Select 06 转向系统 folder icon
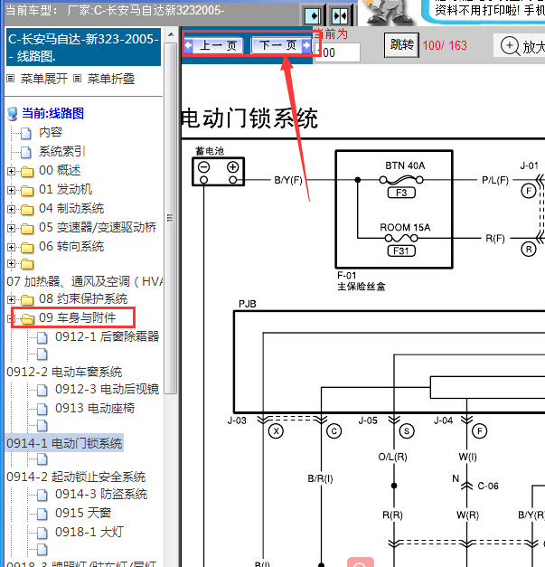545x567 pixels. click(x=27, y=247)
